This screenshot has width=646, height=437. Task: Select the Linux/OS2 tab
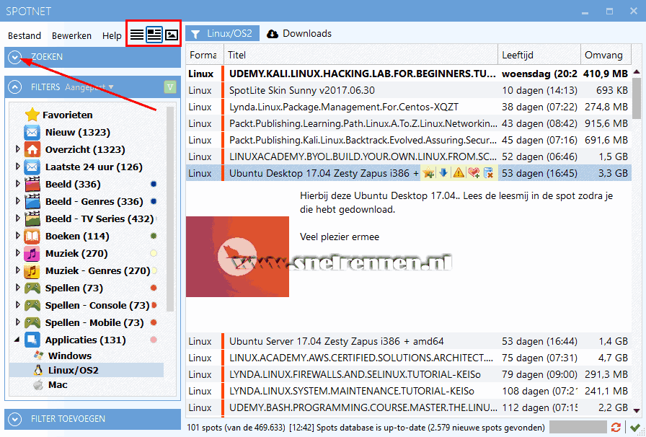(x=223, y=33)
